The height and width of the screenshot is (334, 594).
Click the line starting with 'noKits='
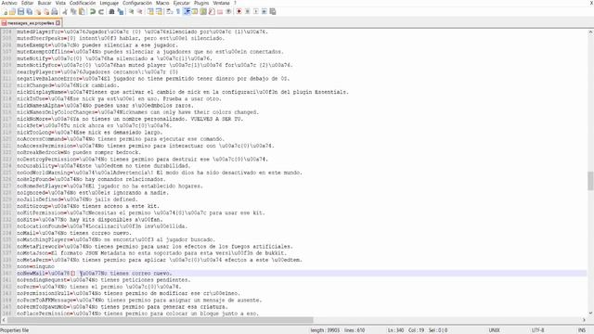[90, 220]
